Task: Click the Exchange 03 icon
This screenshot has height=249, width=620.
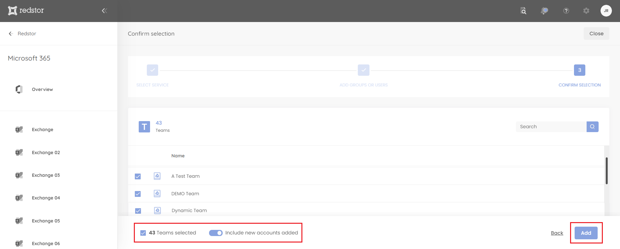Action: click(x=19, y=175)
